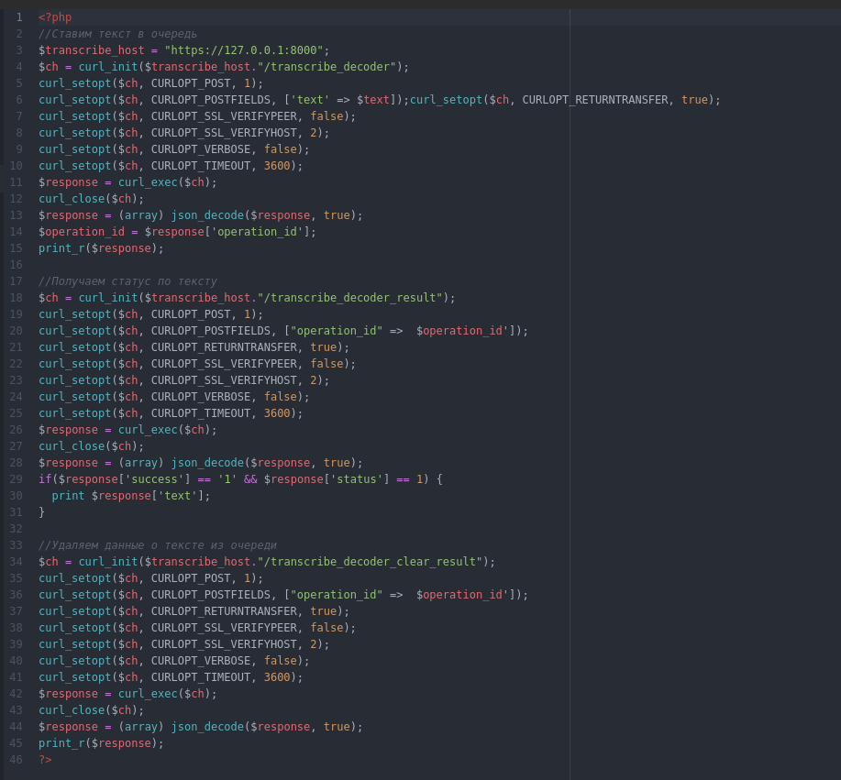
Task: Click CURLOPT_RETURNTRANSFER on line 21
Action: click(224, 347)
